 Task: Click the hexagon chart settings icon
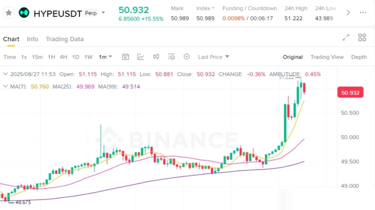pos(187,57)
